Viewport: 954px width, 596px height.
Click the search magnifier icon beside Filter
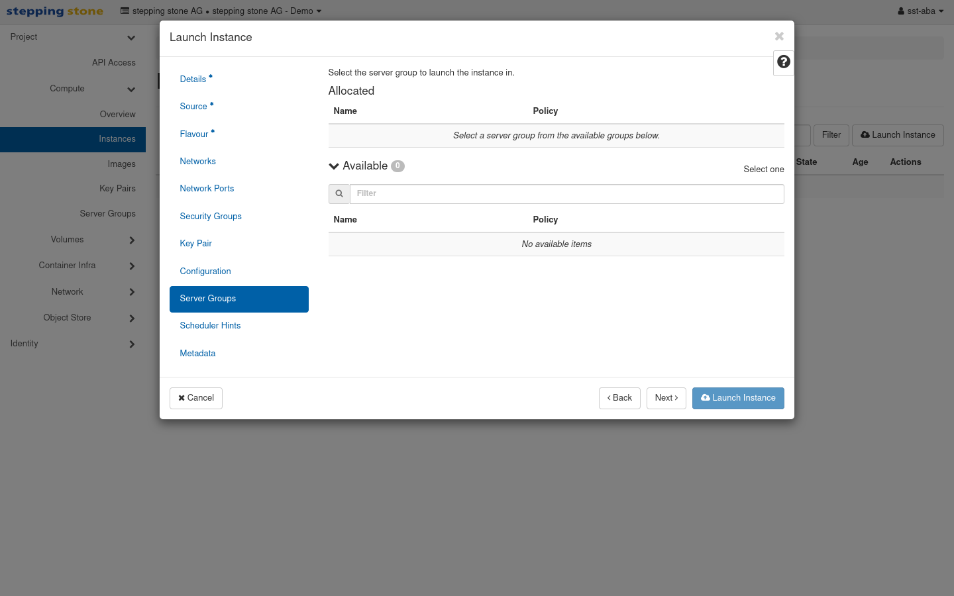coord(339,193)
